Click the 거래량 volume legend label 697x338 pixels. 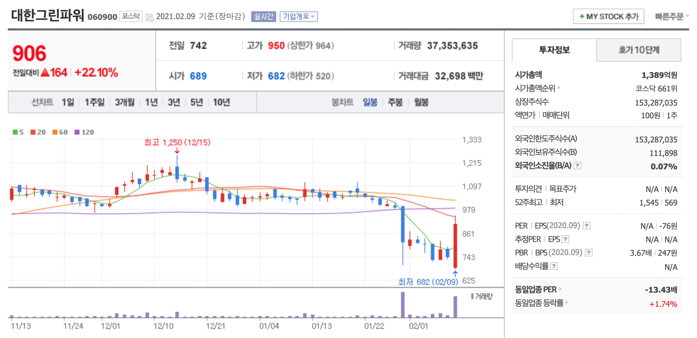click(482, 297)
